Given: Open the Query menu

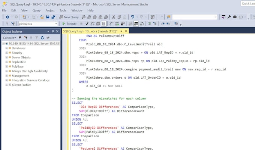Looking at the screenshot, I should [36, 10].
